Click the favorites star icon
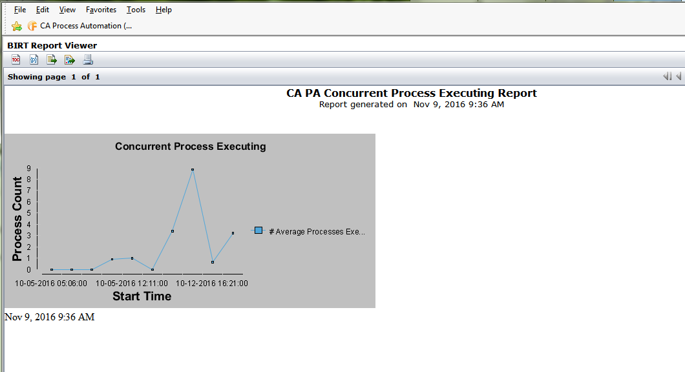Viewport: 685px width, 372px height. point(16,26)
